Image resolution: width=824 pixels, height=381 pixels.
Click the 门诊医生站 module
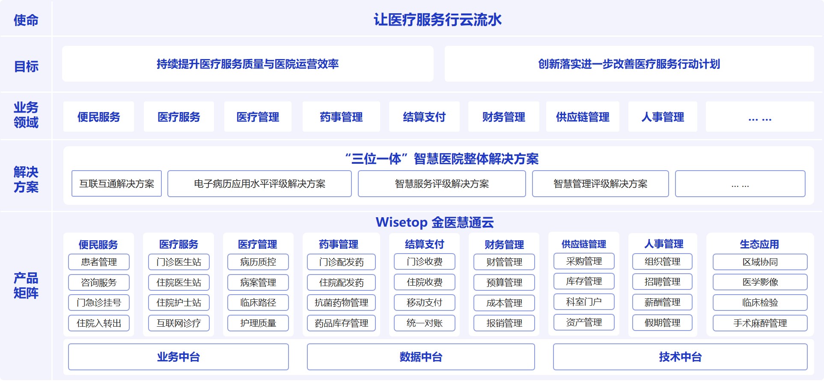pyautogui.click(x=179, y=262)
